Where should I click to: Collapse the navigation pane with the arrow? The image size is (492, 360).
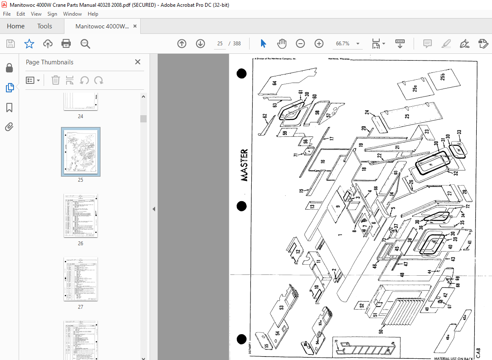[x=154, y=209]
